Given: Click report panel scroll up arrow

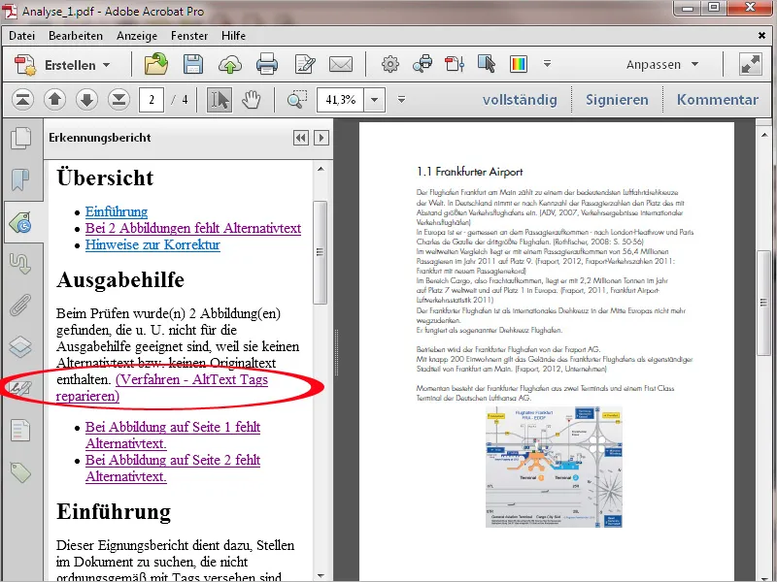Looking at the screenshot, I should pyautogui.click(x=321, y=169).
